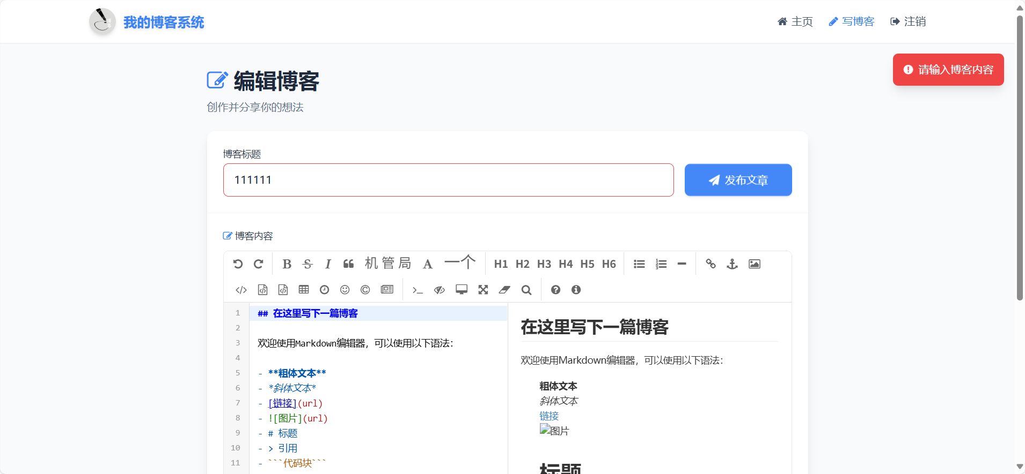1025x474 pixels.
Task: Insert a block quote
Action: point(349,264)
